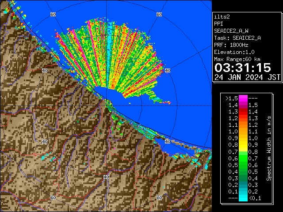Screen dimensions: 283x212
Task: Click the '<0.1' label of the legend
Action: [x=255, y=198]
